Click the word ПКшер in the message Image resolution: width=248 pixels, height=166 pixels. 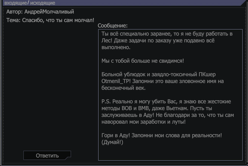pyautogui.click(x=207, y=74)
